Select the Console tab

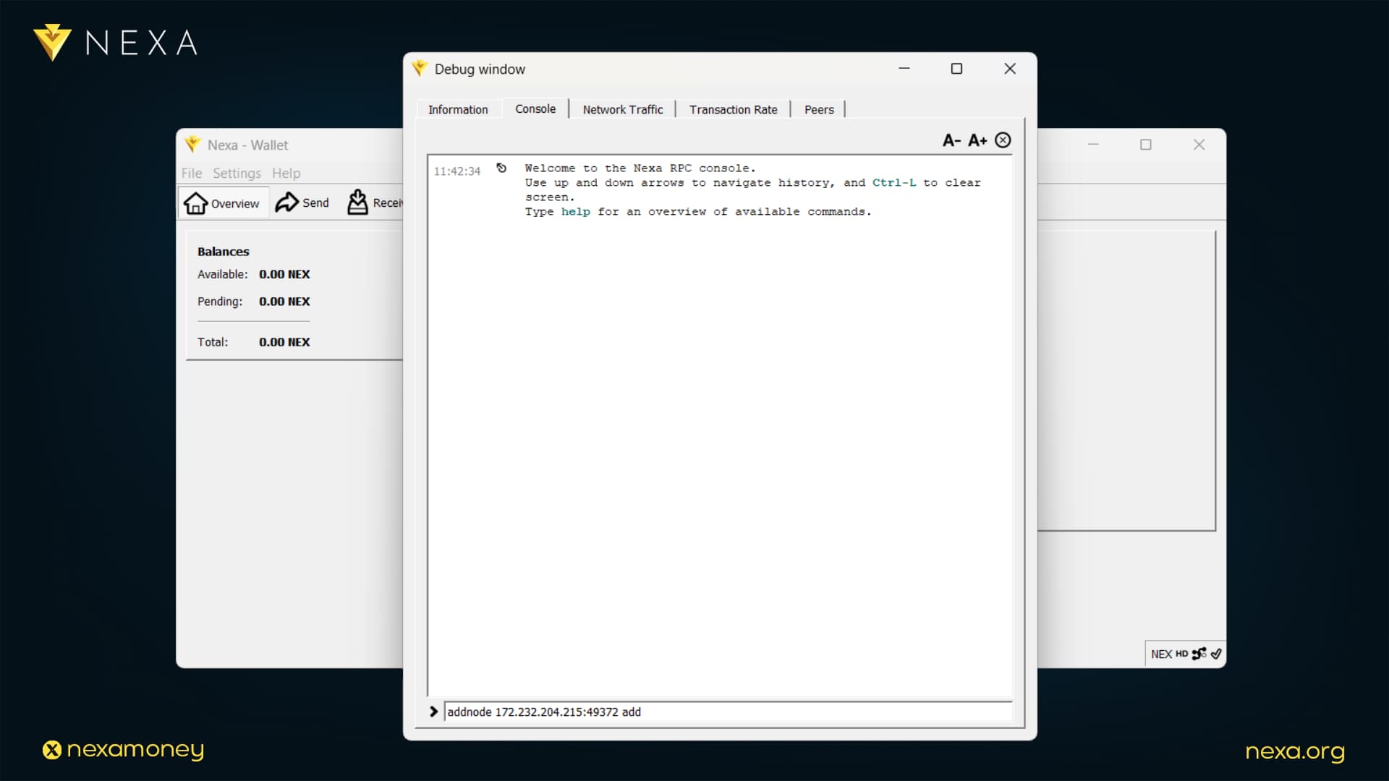point(535,108)
